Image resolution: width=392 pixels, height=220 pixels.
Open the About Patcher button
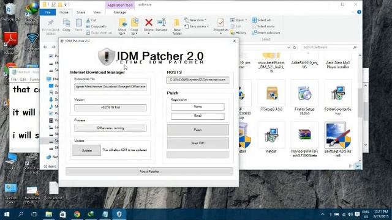click(x=149, y=171)
